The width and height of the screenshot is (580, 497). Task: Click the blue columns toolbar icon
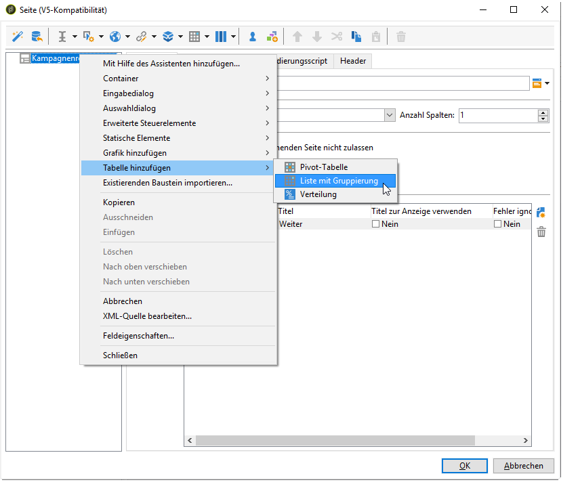pos(220,37)
